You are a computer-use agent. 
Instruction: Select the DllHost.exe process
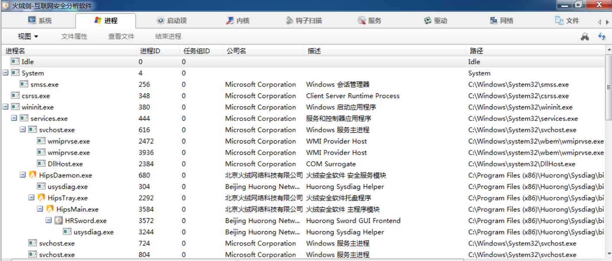[303, 164]
